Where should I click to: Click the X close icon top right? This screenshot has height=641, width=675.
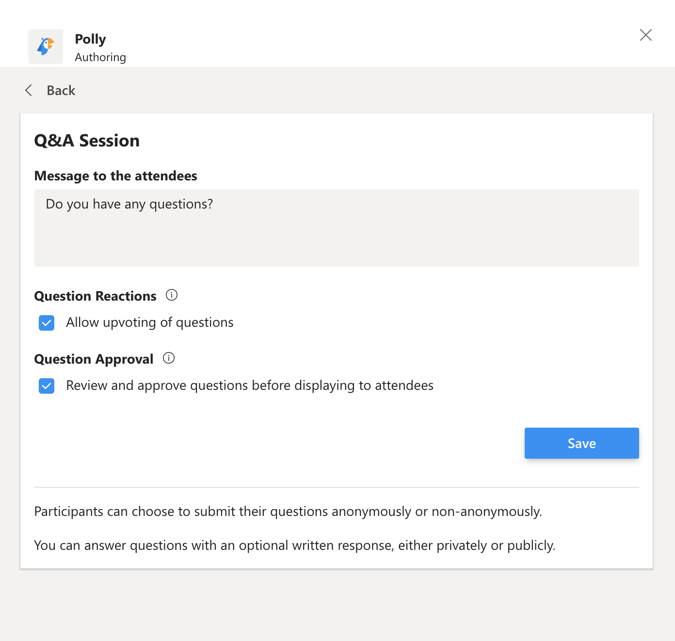[645, 35]
